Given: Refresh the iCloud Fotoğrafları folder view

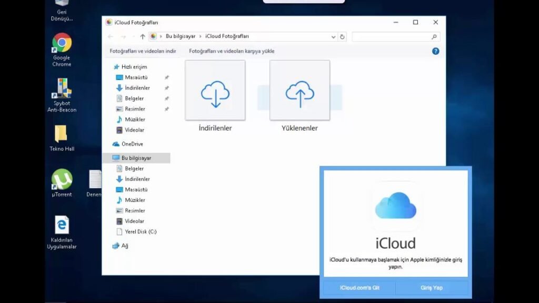Looking at the screenshot, I should [x=342, y=36].
